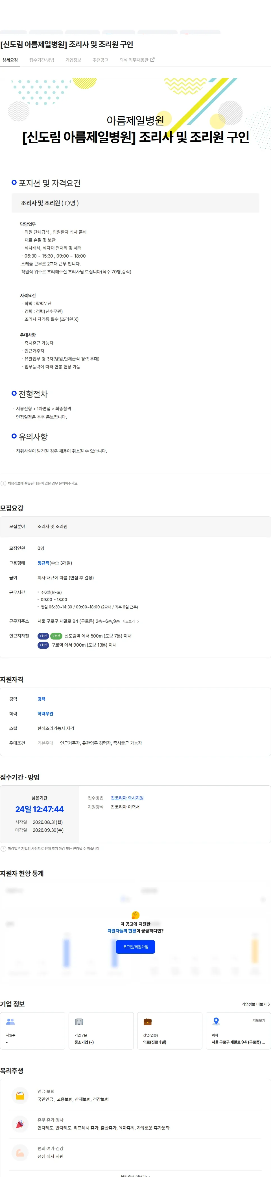The image size is (271, 1177).
Task: Click the 회사 내규에 따름 (면접 후 결정) text
Action: (x=66, y=578)
